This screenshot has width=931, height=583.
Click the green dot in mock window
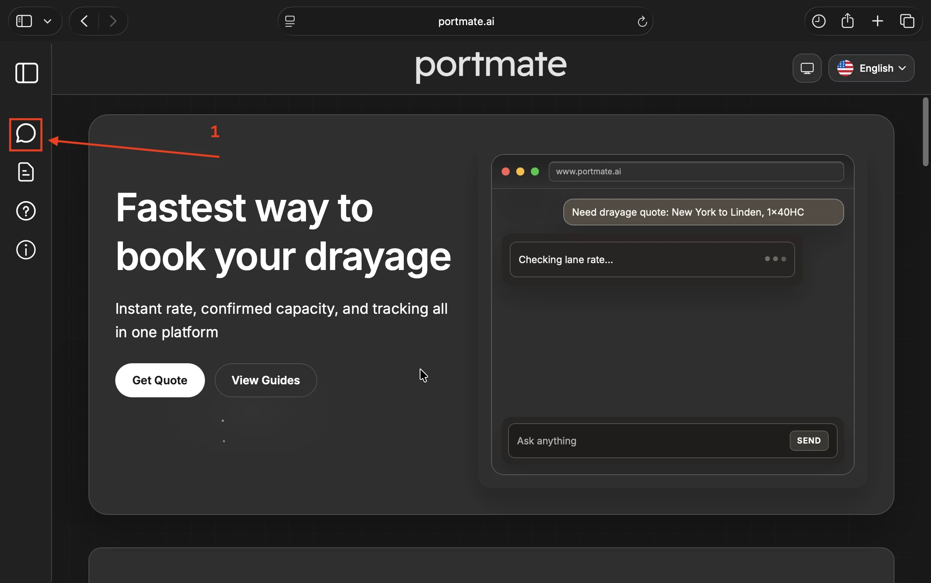[535, 171]
